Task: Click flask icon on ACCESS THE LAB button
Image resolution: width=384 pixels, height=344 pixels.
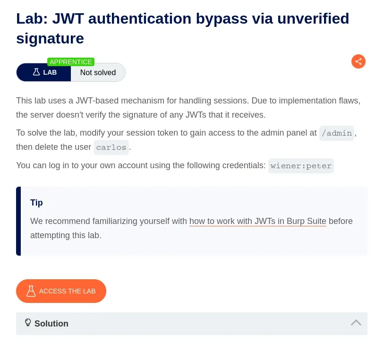Action: point(31,291)
